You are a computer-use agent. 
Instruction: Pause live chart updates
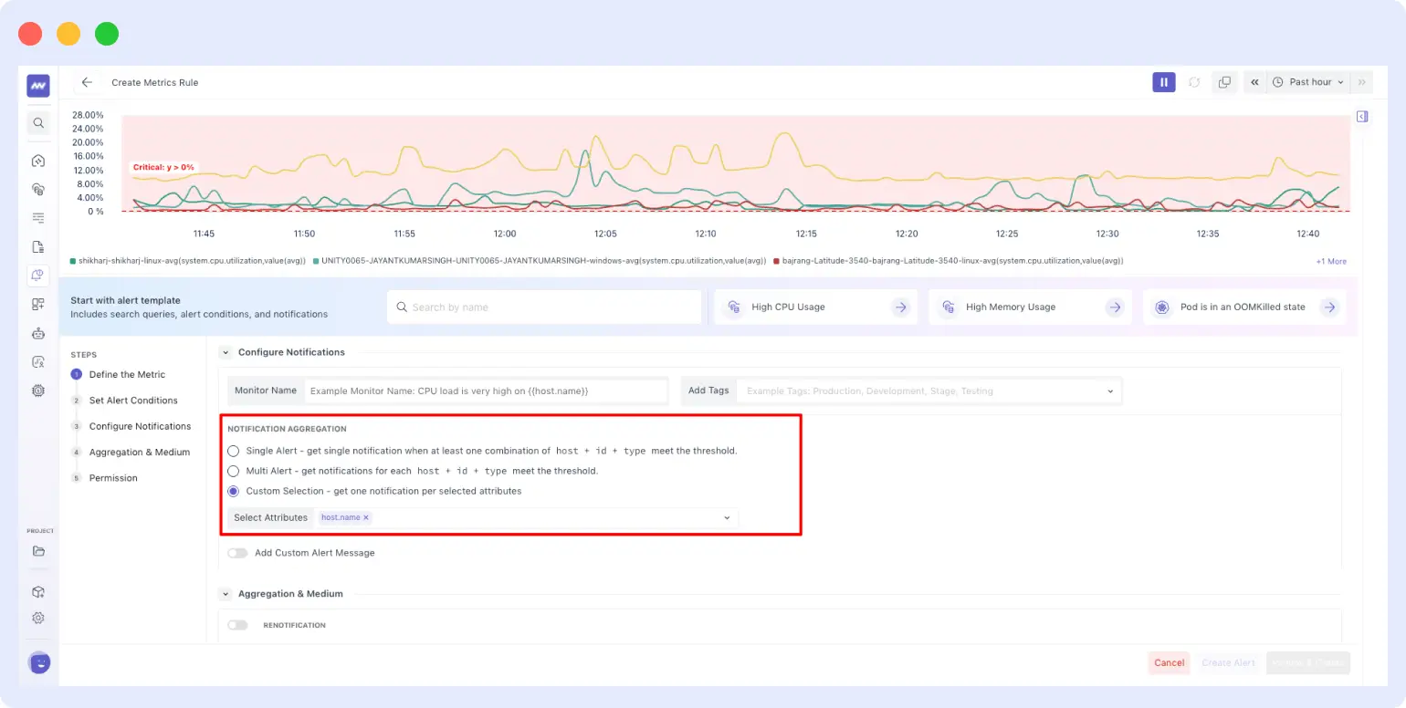coord(1163,82)
